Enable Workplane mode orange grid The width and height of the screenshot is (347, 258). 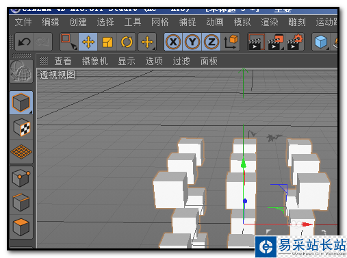coord(21,151)
